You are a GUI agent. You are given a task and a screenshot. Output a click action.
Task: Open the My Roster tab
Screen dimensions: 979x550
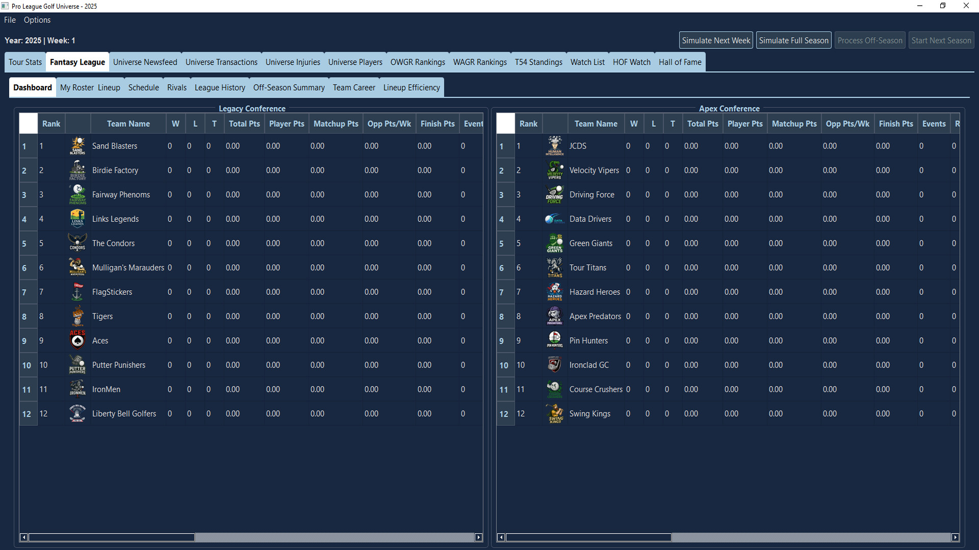(76, 87)
